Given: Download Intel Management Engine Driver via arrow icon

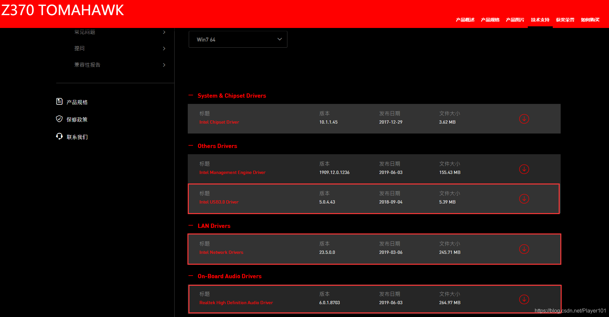Looking at the screenshot, I should (x=524, y=169).
